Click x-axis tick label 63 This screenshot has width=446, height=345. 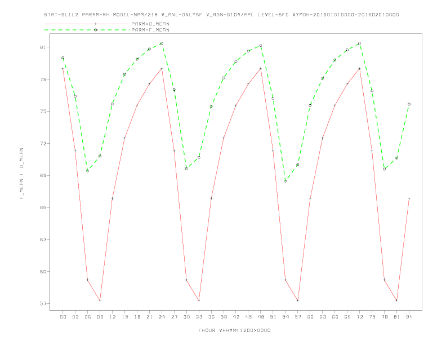click(323, 317)
